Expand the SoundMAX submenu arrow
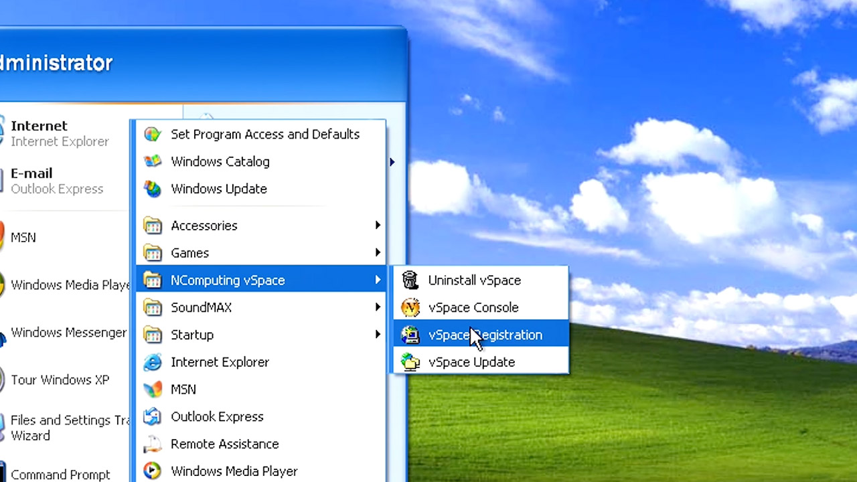The height and width of the screenshot is (482, 857). tap(378, 307)
